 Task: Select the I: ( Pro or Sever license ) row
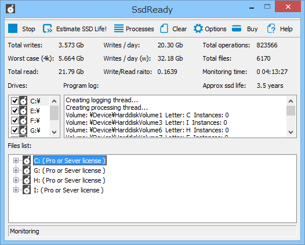pyautogui.click(x=68, y=190)
